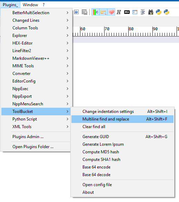Click the Markdown viewer M↓ icon

pyautogui.click(x=127, y=12)
